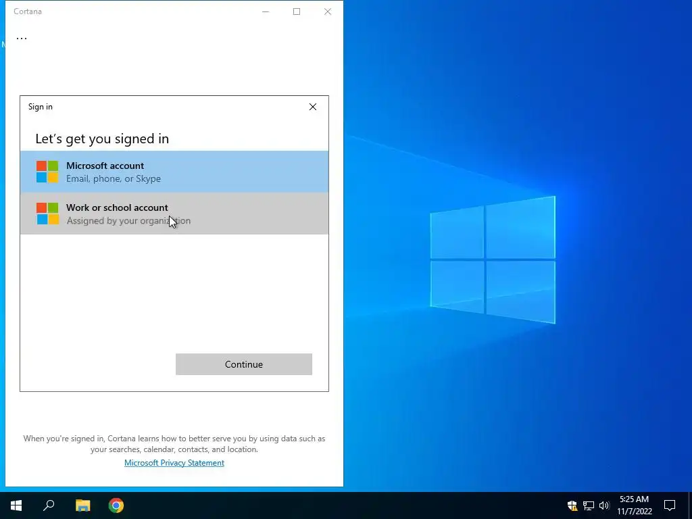
Task: Open the Cortana three-dot menu
Action: coord(21,38)
